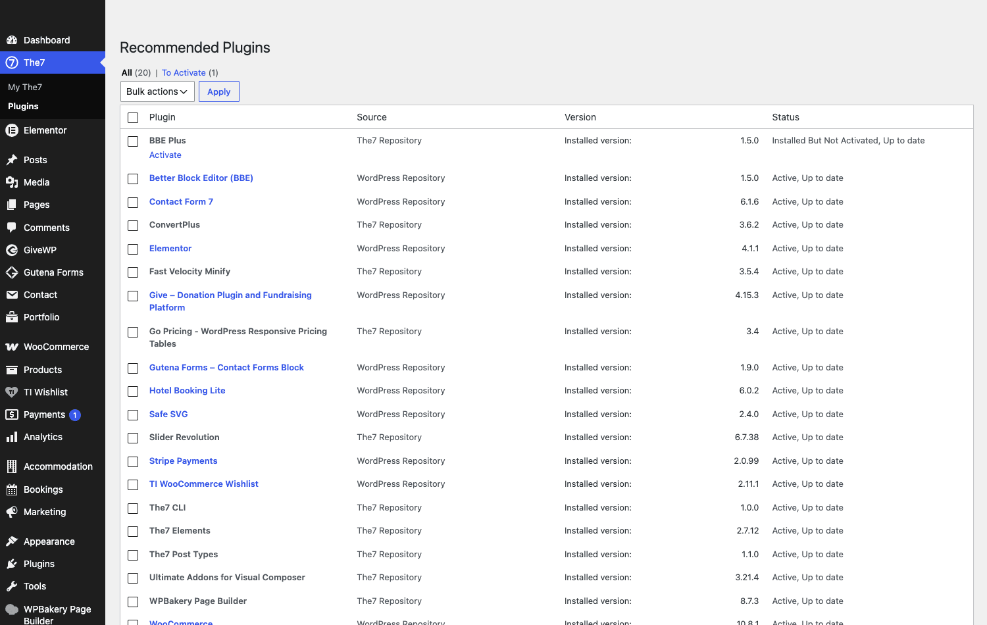The height and width of the screenshot is (625, 987).
Task: Click the Contact envelope icon
Action: click(x=12, y=295)
